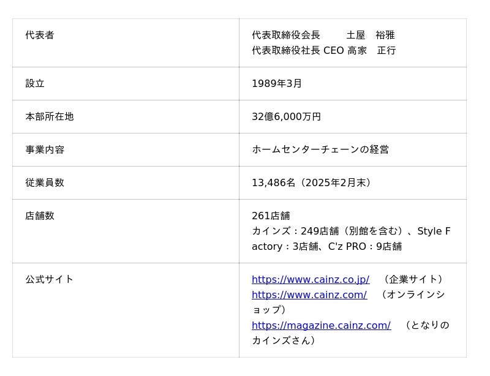
Task: Click the 13,486名 employee count
Action: (274, 182)
